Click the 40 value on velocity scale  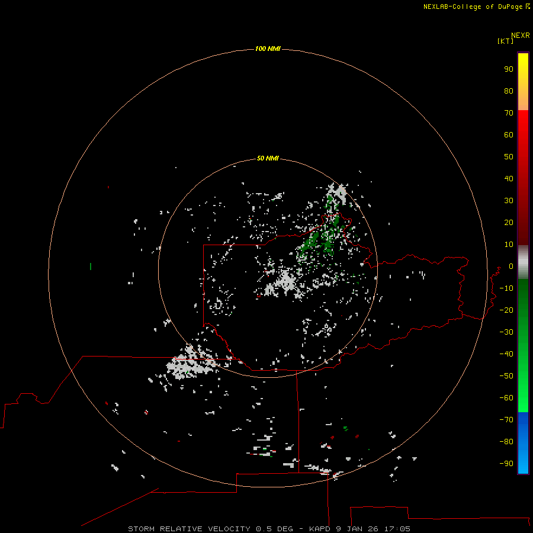point(509,178)
